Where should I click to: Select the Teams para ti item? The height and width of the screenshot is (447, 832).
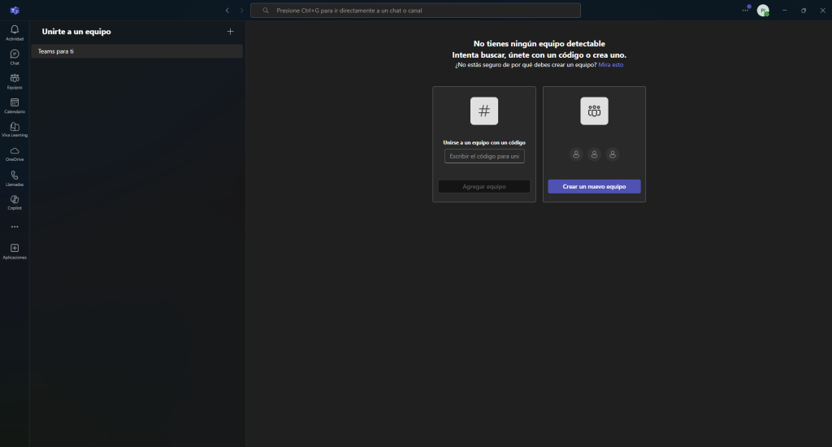tap(136, 51)
